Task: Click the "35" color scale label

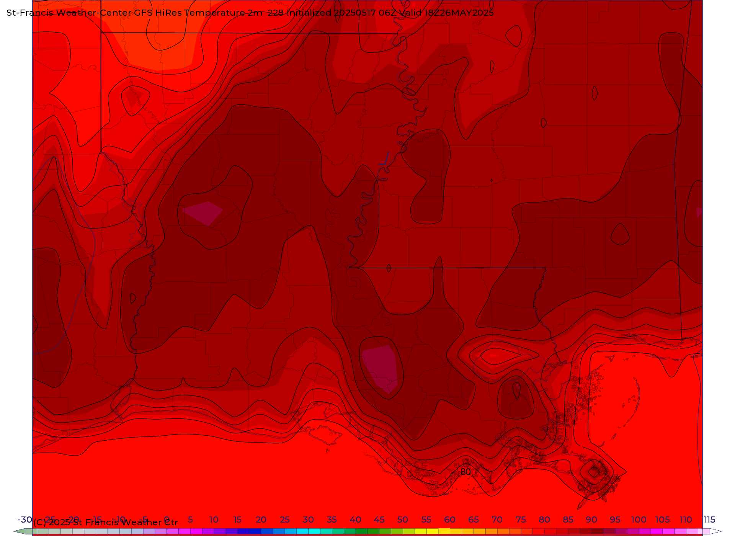Action: (x=332, y=520)
